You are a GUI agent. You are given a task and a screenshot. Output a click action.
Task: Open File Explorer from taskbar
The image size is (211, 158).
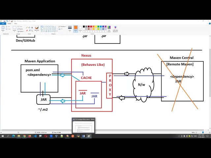(x=19, y=136)
